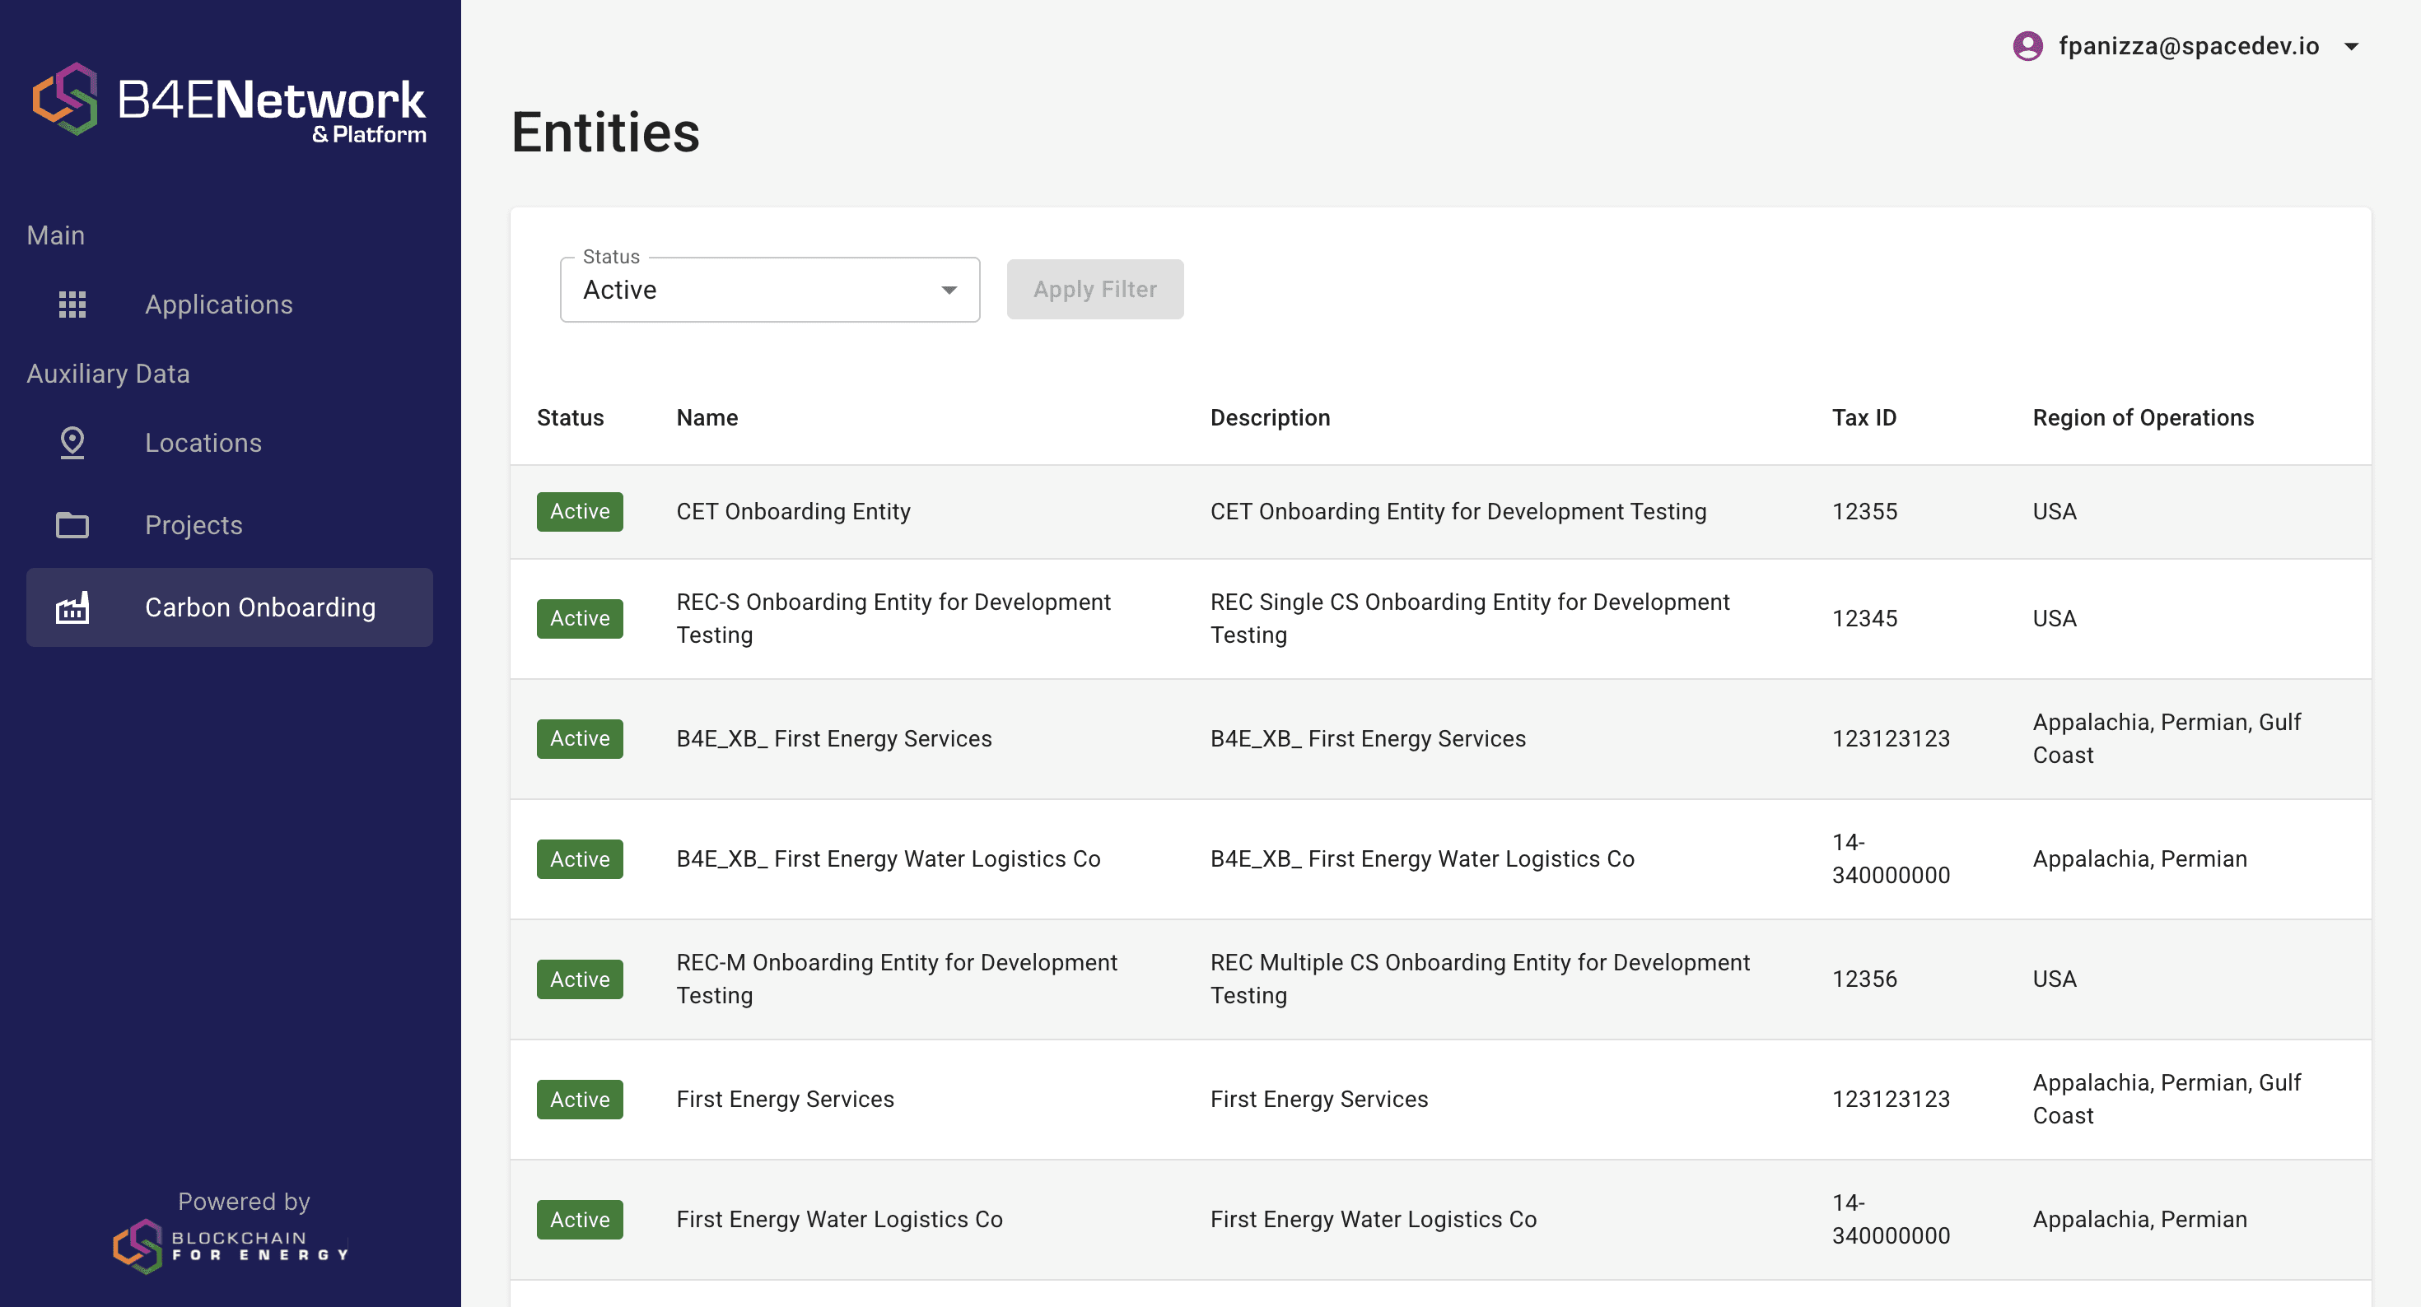This screenshot has height=1307, width=2421.
Task: Click the purple user avatar icon
Action: tap(2027, 46)
